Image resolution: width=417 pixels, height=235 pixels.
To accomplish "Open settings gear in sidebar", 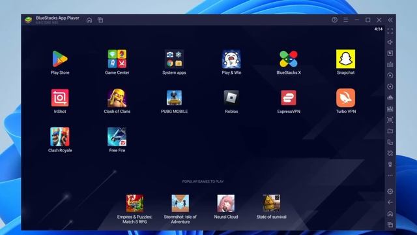I will (390, 191).
